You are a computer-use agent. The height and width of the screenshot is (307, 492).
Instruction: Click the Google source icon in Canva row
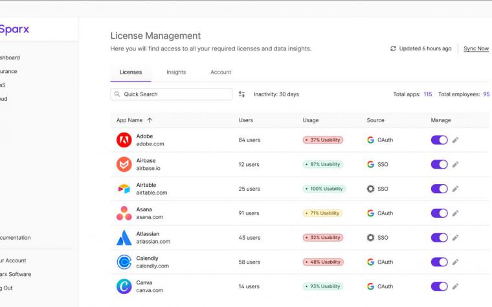370,286
